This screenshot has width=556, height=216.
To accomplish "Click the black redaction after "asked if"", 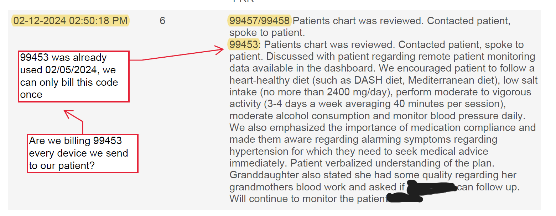I will tap(431, 186).
